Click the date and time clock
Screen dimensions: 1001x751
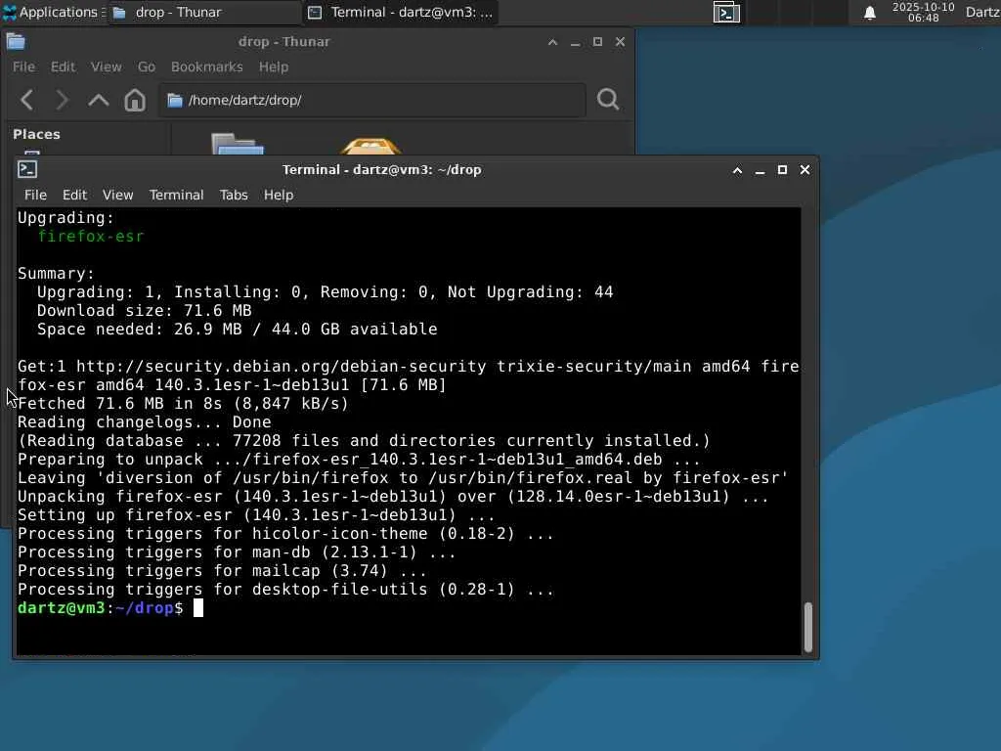pyautogui.click(x=923, y=12)
